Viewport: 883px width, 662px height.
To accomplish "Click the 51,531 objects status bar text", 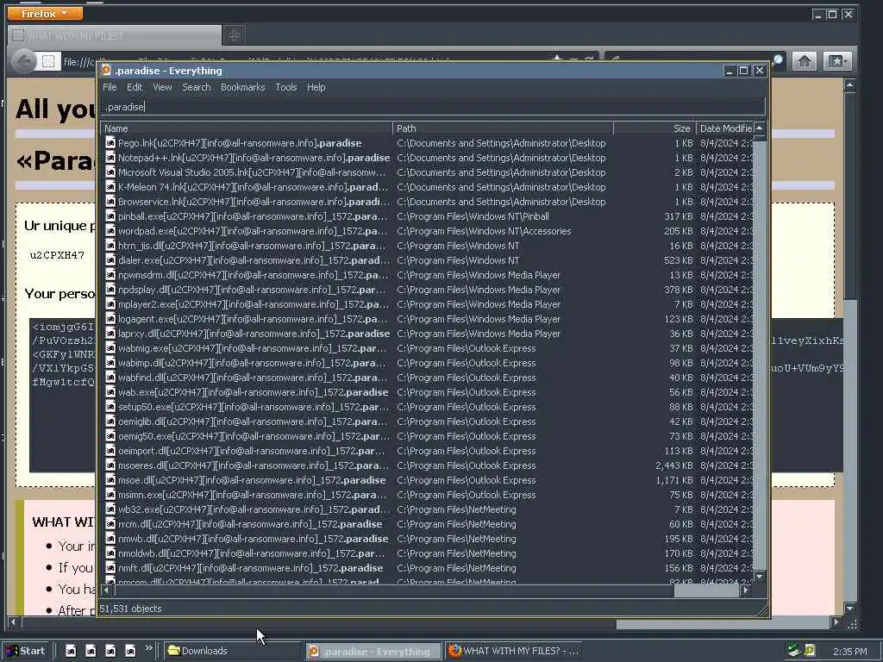I will (131, 609).
